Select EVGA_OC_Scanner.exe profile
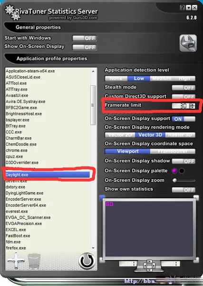 click(28, 217)
